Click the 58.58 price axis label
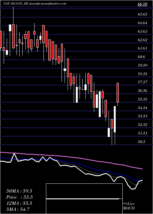 point(143,74)
